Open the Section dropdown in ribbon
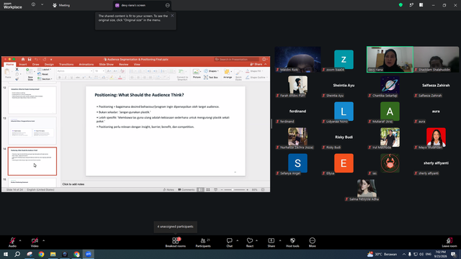This screenshot has width=461, height=259. [x=45, y=79]
